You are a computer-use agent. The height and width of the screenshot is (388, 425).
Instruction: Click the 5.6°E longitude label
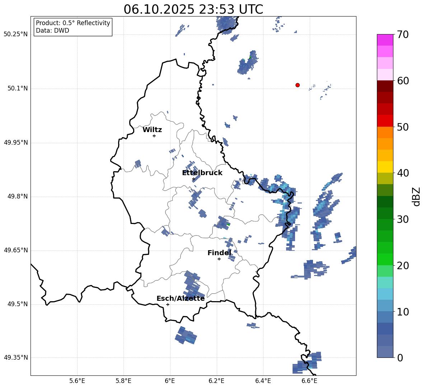coord(77,381)
